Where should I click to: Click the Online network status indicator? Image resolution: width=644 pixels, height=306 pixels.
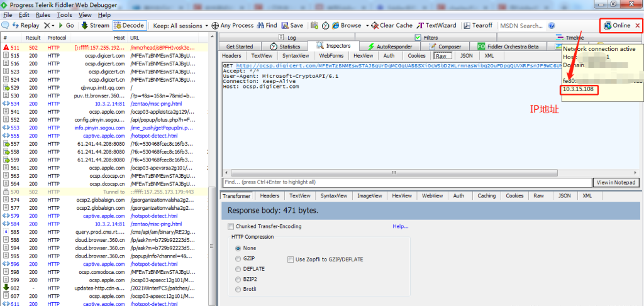(616, 25)
